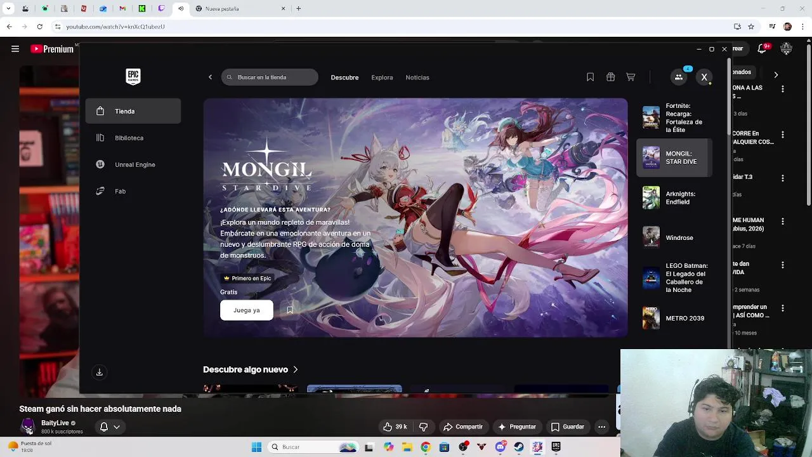Screen dimensions: 812x457
Task: Select Unreal Engine in the sidebar
Action: 133,164
